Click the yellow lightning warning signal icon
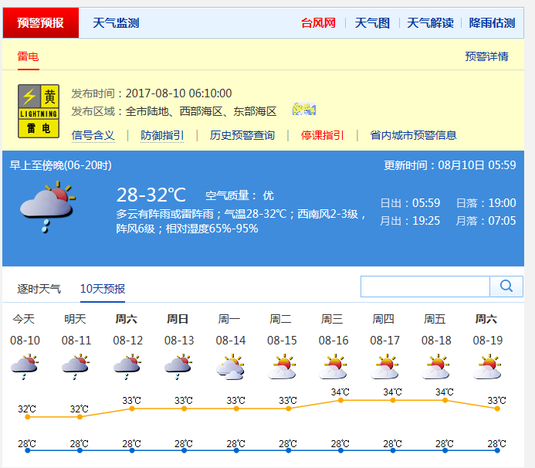The height and width of the screenshot is (468, 535). click(39, 111)
